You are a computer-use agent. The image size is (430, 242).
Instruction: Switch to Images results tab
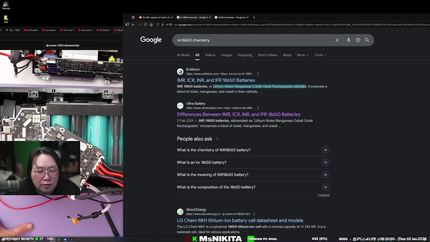[x=226, y=55]
